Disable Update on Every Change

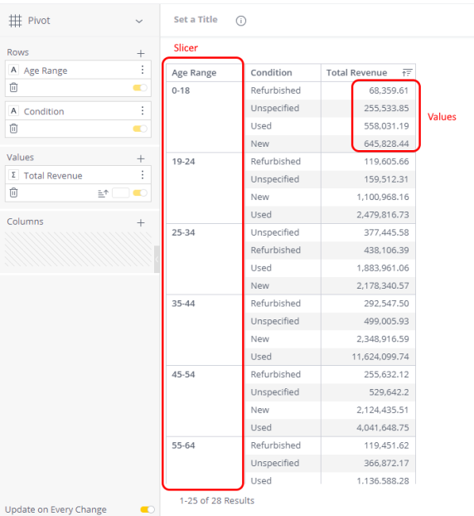148,509
